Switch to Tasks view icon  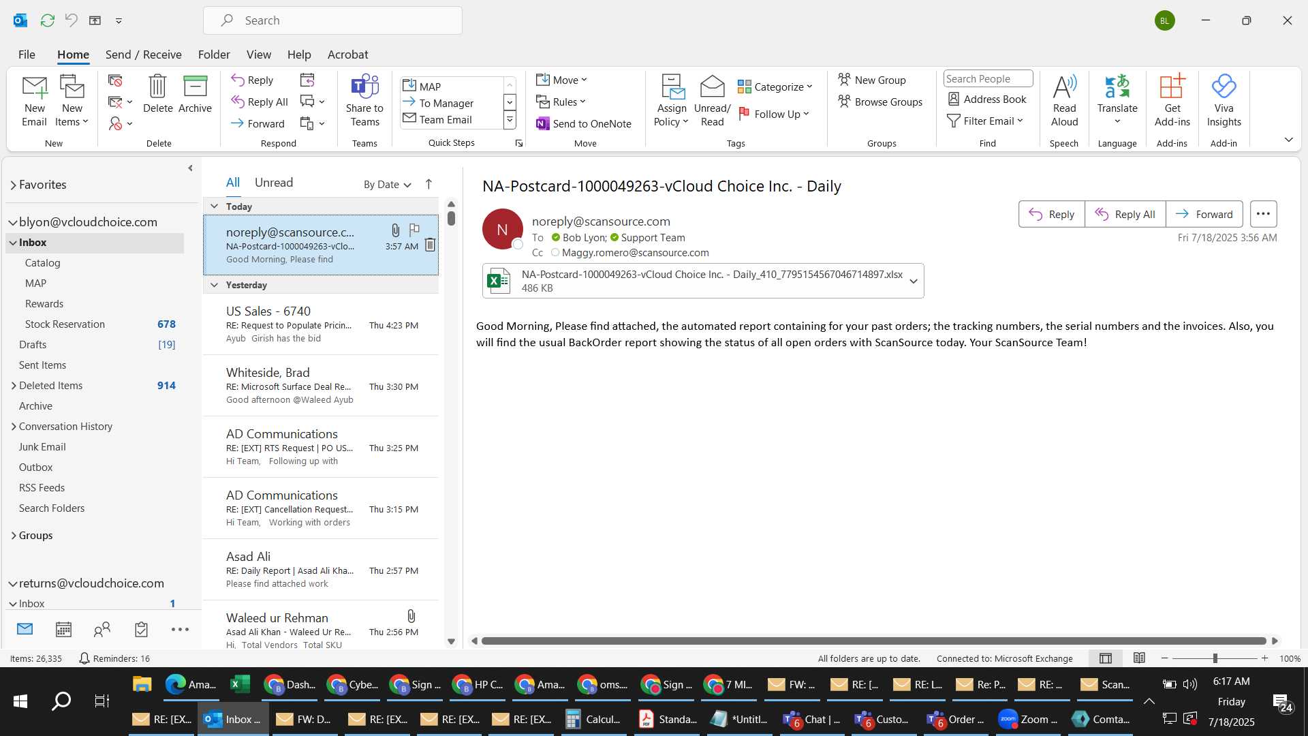point(141,629)
